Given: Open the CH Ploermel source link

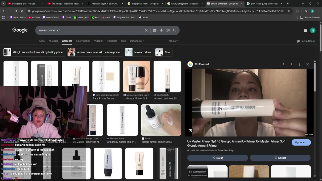Looking at the screenshot, I should point(202,64).
